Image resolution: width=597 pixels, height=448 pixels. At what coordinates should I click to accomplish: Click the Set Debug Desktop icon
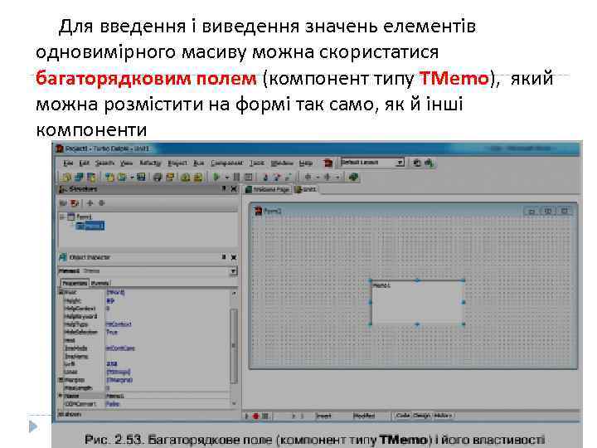pyautogui.click(x=430, y=163)
